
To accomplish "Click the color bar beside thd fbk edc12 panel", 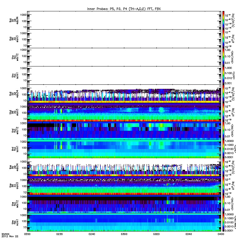I will 223,130.
